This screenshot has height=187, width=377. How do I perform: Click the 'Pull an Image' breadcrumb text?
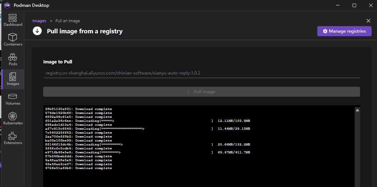coord(68,21)
